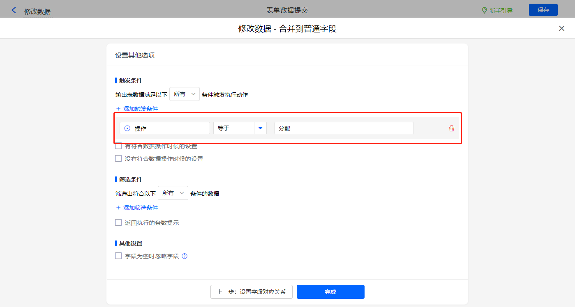Click the blue 完成 button

[330, 292]
